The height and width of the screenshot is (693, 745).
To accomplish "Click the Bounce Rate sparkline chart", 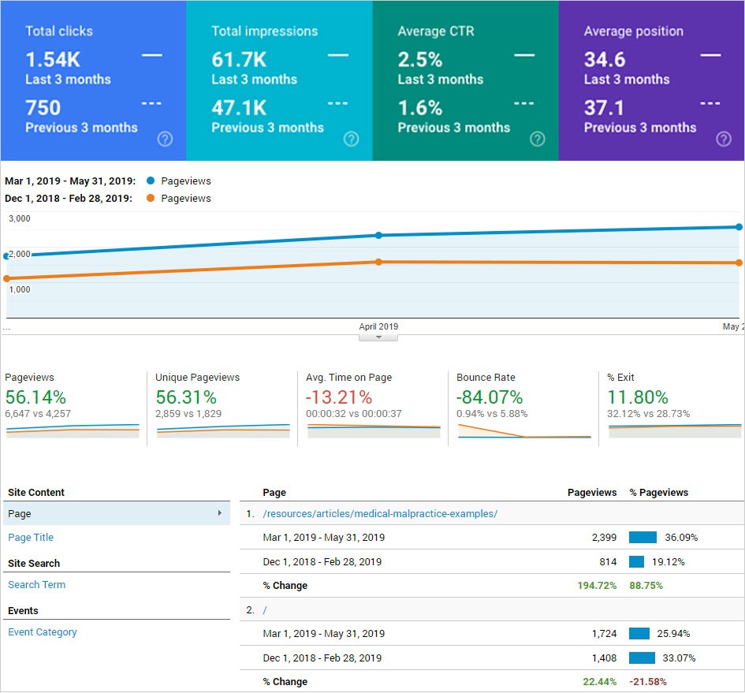I will (524, 431).
